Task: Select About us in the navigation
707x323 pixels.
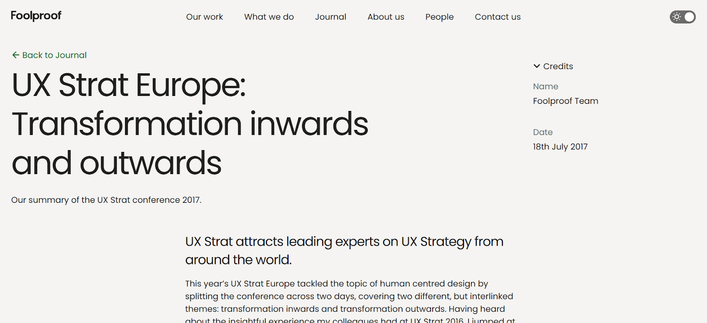Action: pyautogui.click(x=386, y=17)
